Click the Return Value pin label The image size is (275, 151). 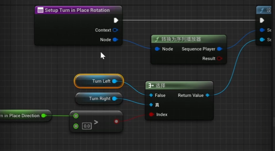pyautogui.click(x=191, y=95)
